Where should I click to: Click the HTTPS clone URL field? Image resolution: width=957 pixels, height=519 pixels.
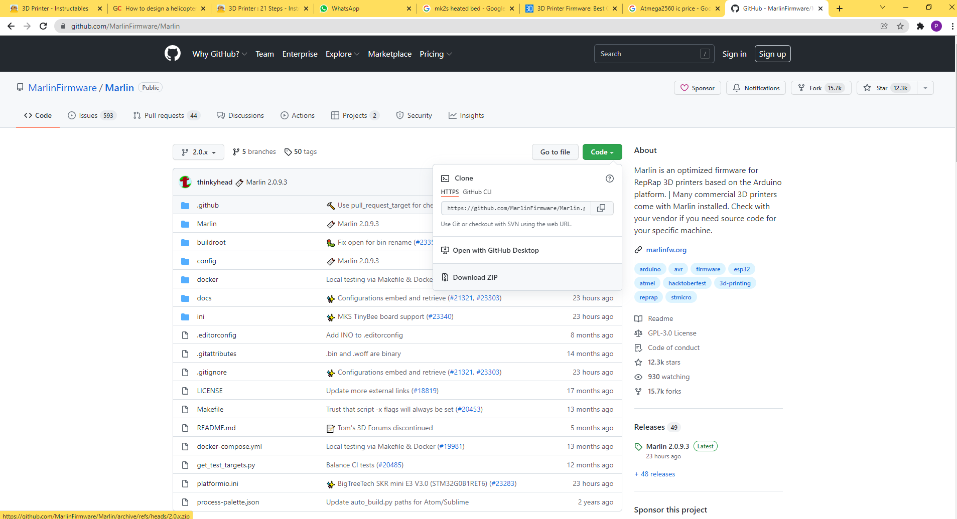516,208
